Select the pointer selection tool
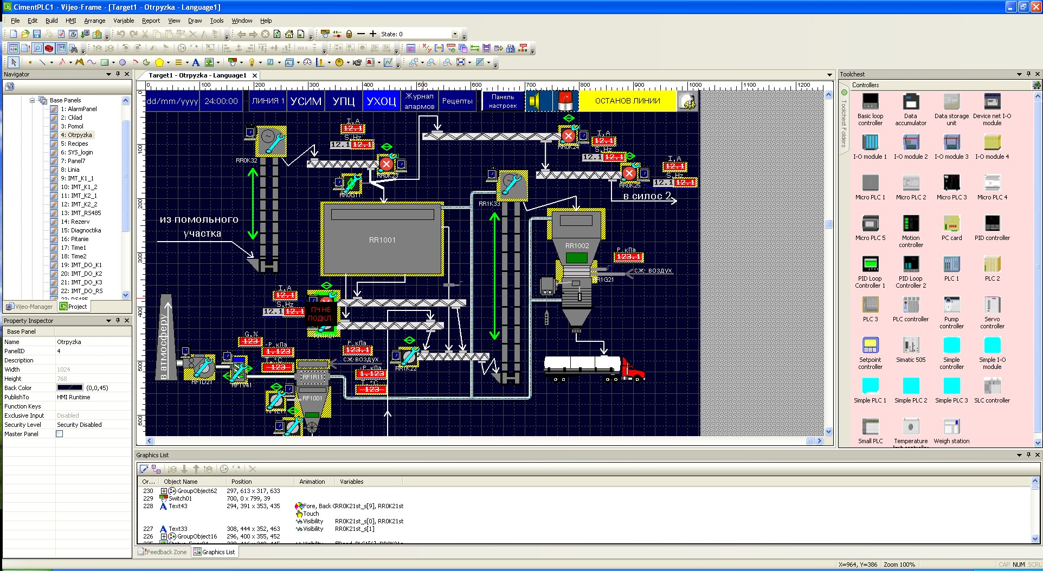The height and width of the screenshot is (571, 1043). [14, 62]
